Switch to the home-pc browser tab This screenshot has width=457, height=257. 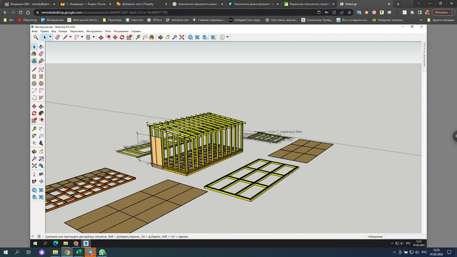[x=364, y=4]
